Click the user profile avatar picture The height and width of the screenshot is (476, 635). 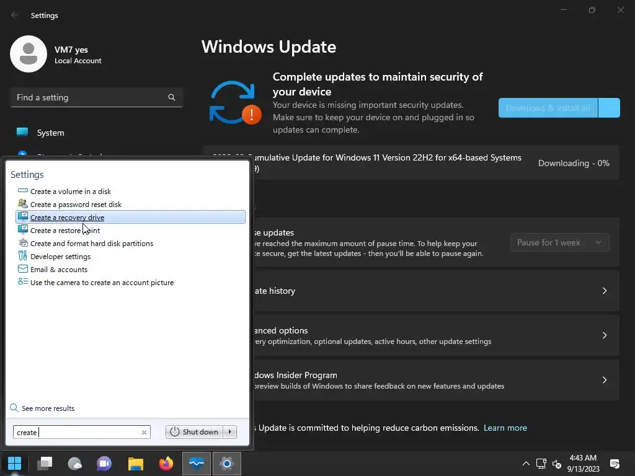(x=29, y=54)
